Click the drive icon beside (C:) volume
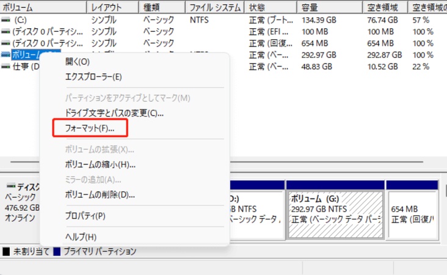 tap(5, 20)
